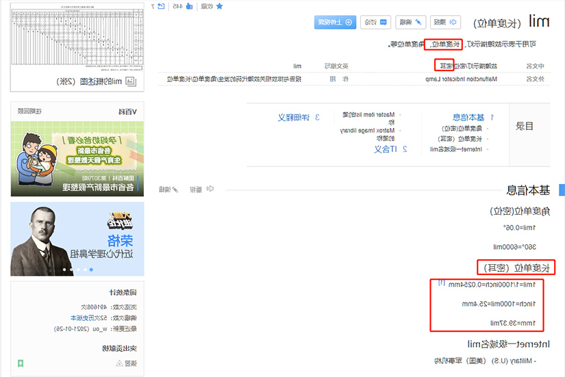The height and width of the screenshot is (377, 565).
Task: Select the active blue carousel dot on 荣格 banner
Action: point(91,270)
